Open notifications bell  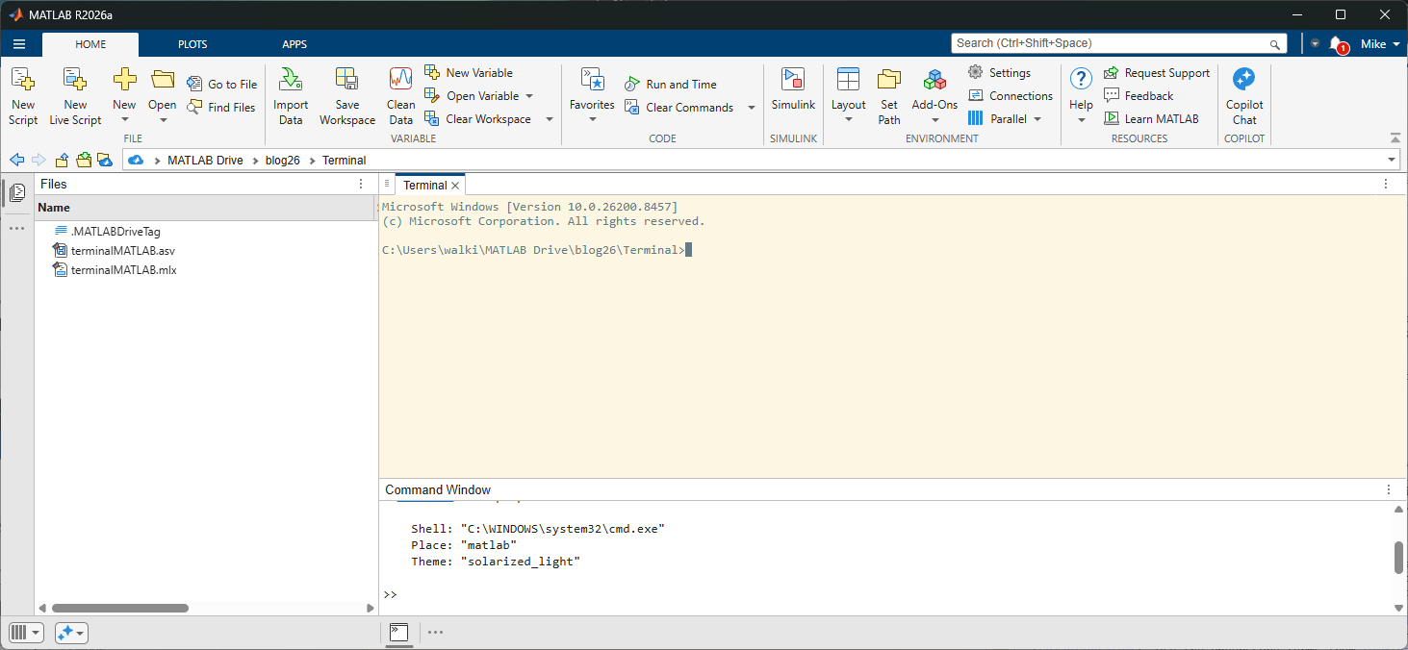click(1337, 44)
